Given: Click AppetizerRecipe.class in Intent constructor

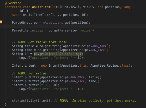Looking at the screenshot, I should point(110,66).
